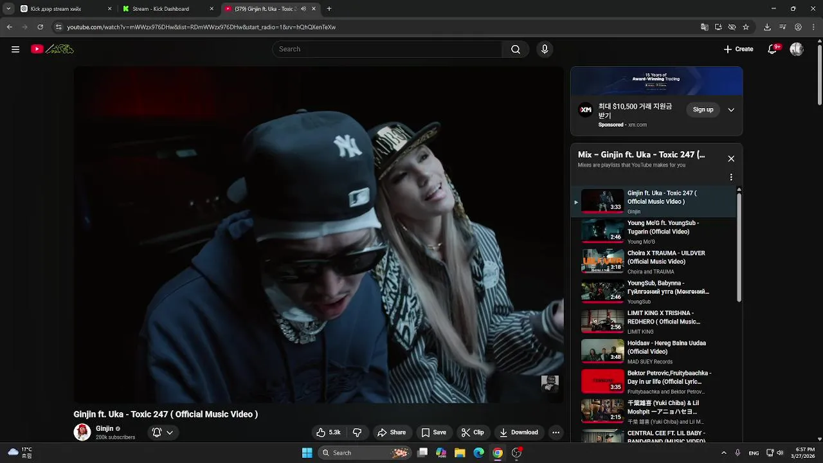Click the video player to pause
This screenshot has height=463, width=823.
[318, 235]
